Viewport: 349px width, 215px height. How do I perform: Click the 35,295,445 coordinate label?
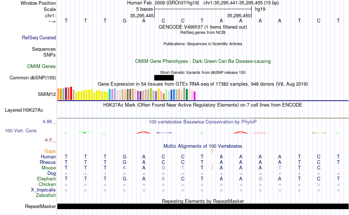click(x=142, y=15)
